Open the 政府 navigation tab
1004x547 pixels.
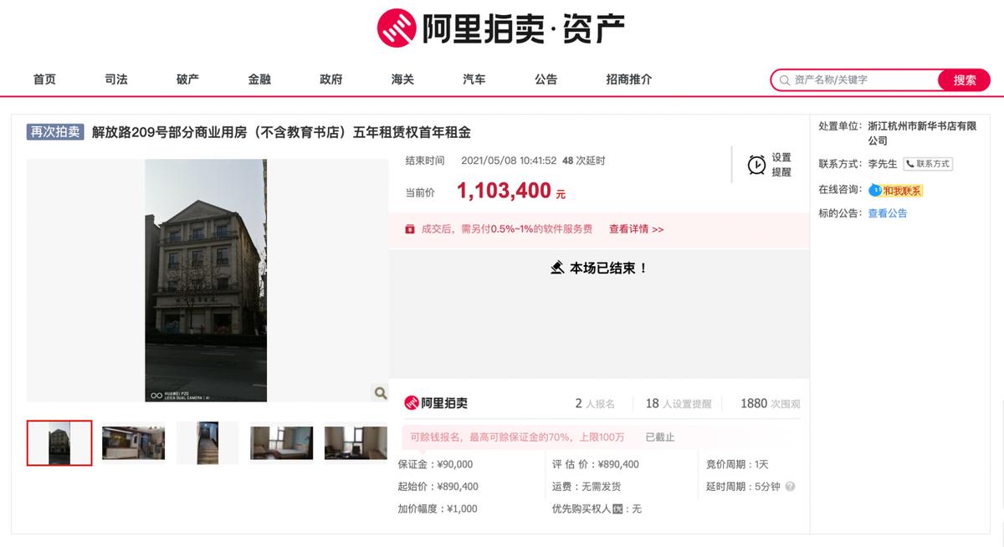(331, 79)
